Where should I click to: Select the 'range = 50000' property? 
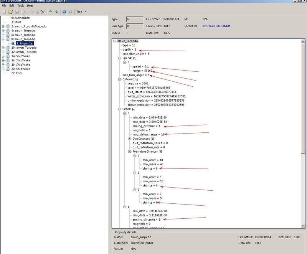click(142, 71)
